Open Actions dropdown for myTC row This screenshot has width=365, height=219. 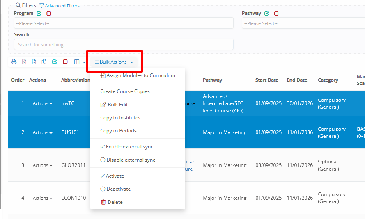pyautogui.click(x=42, y=104)
